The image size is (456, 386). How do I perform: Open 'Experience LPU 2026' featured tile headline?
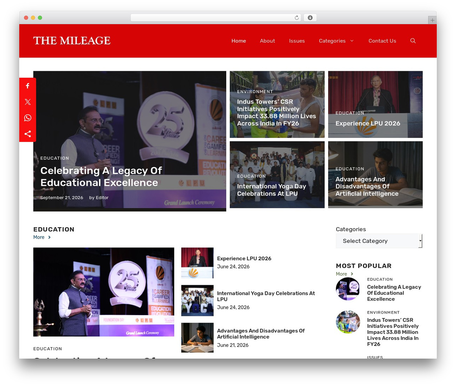pyautogui.click(x=368, y=124)
